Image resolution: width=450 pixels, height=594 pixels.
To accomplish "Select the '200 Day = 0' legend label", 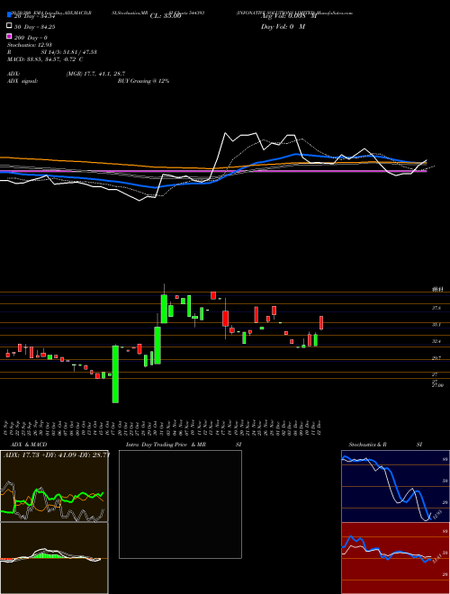I will 31,38.
